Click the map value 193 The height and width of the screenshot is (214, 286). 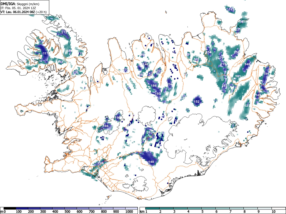click(158, 94)
